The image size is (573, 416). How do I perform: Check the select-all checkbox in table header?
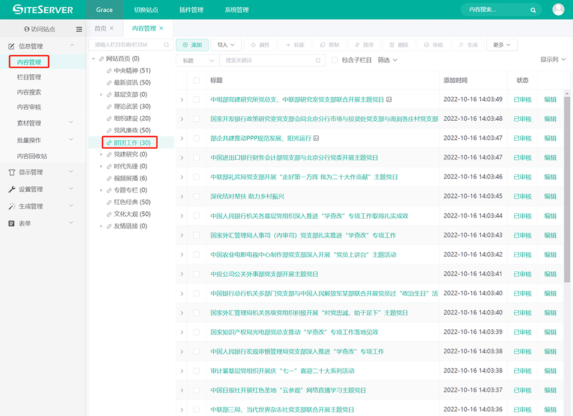pos(196,81)
